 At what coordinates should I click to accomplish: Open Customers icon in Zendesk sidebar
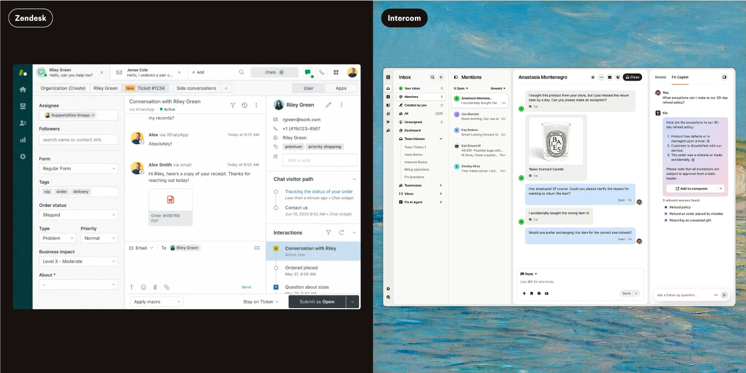[23, 123]
